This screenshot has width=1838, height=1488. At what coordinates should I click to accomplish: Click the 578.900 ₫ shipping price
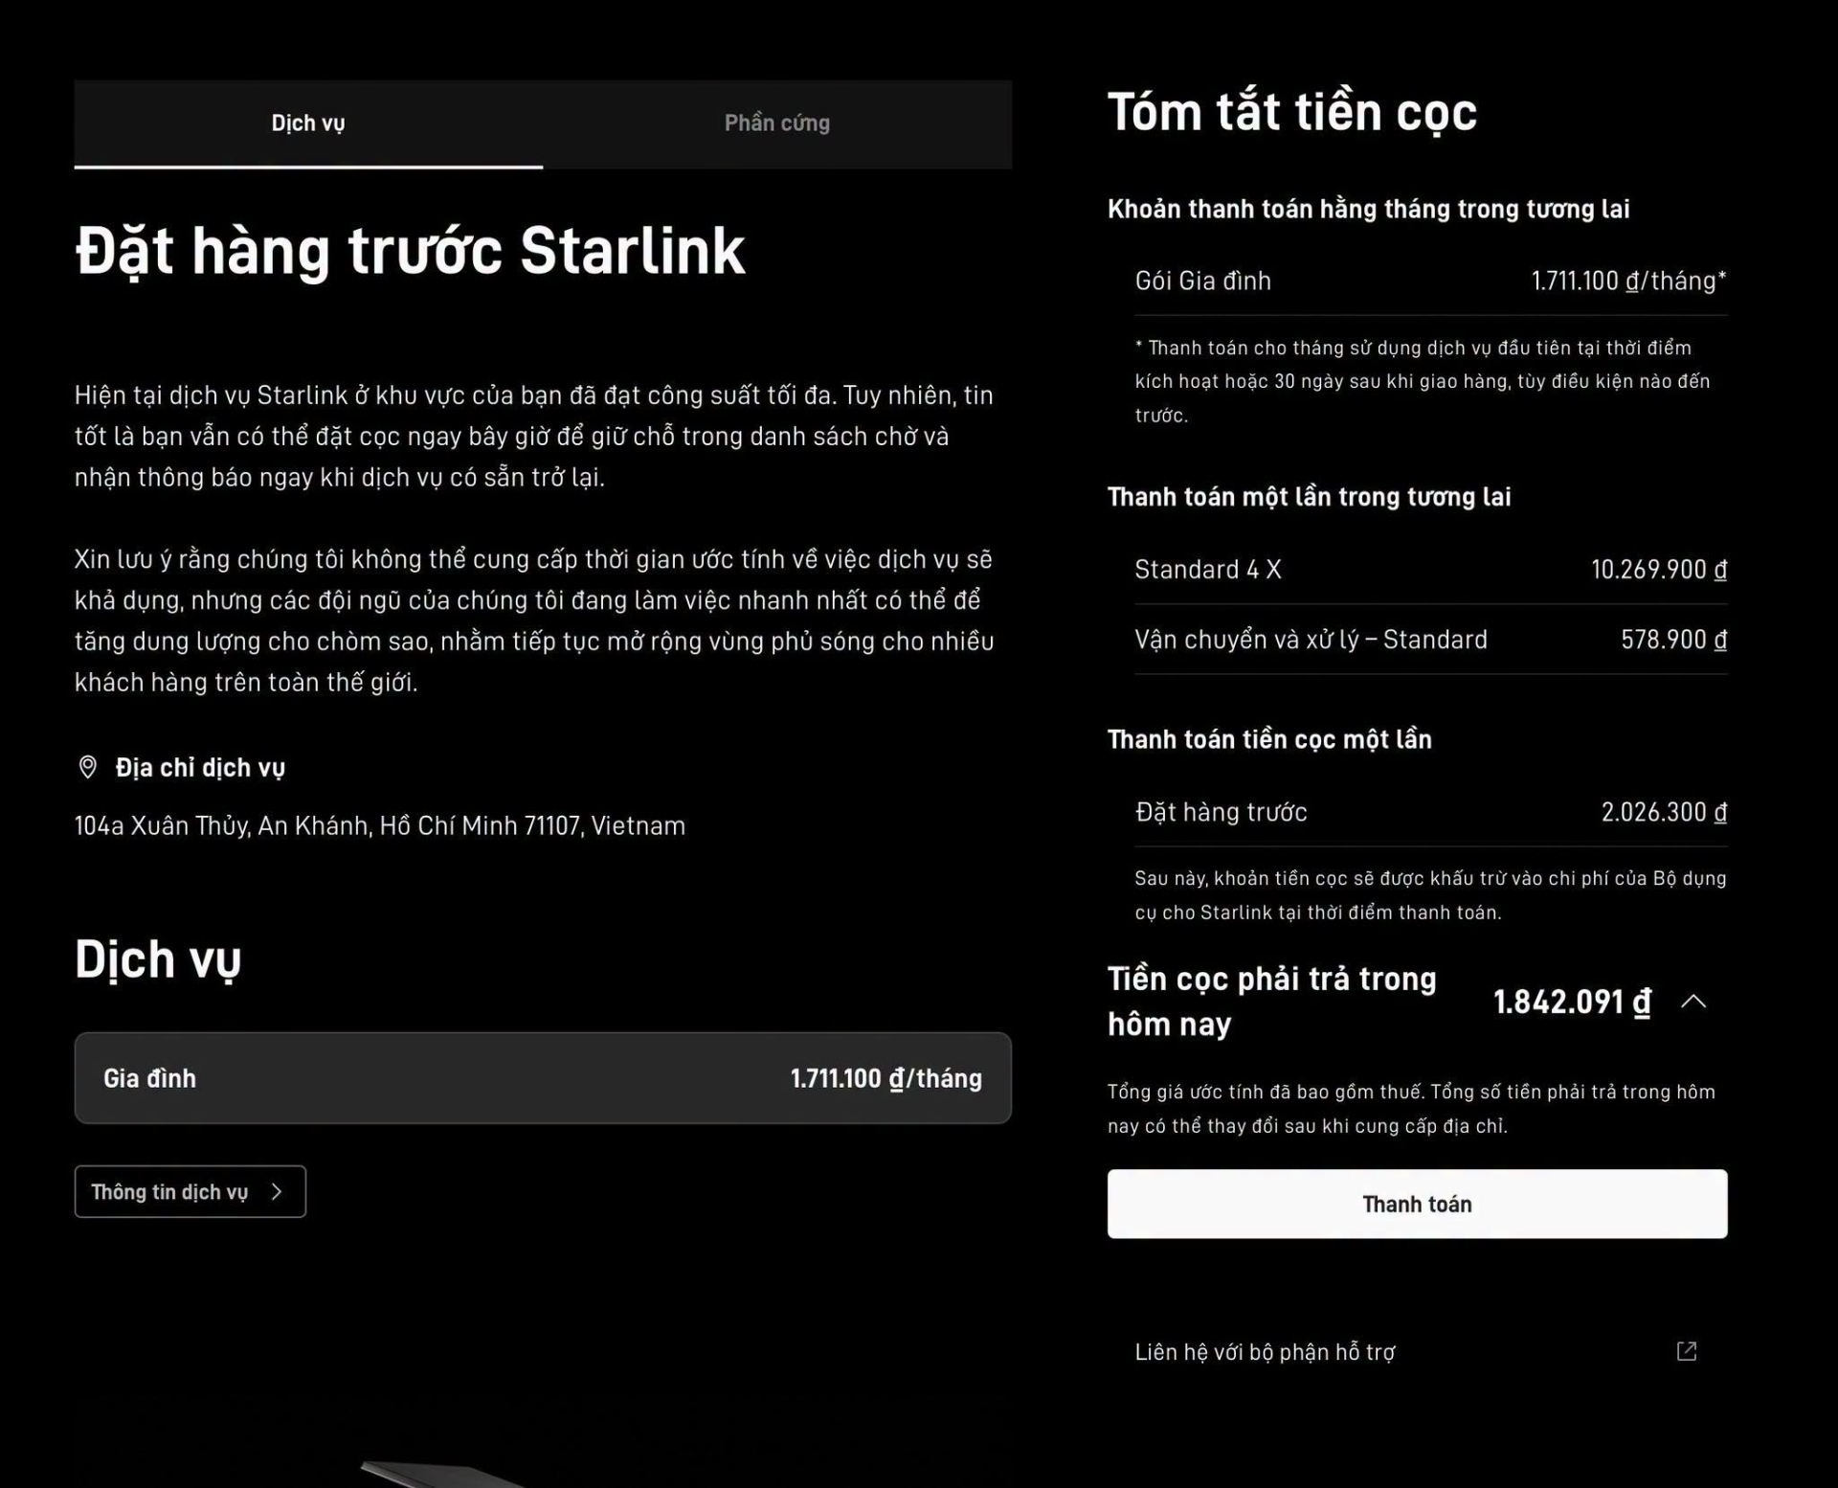[x=1673, y=640]
